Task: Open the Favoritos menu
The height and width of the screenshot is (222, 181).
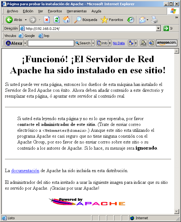Action: 55,11
